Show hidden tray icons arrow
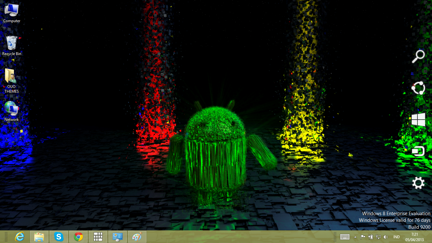 pos(355,237)
